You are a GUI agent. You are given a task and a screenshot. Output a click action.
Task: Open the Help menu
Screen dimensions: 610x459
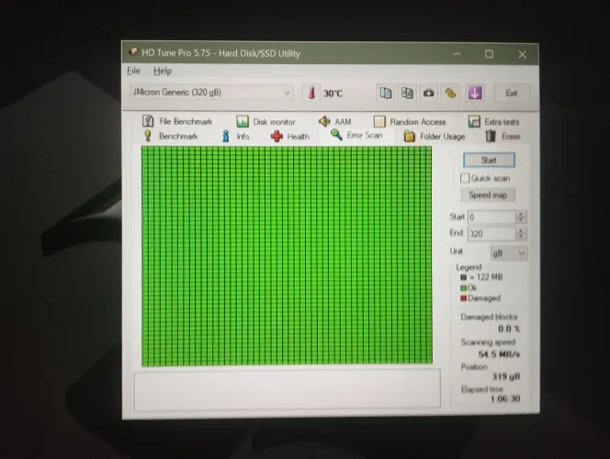163,71
